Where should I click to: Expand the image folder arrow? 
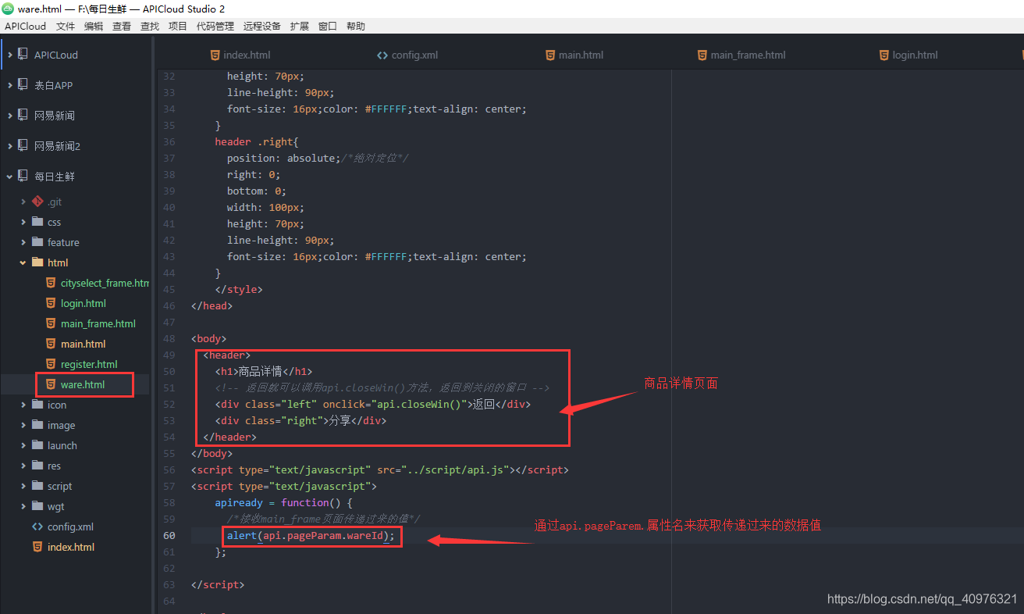coord(23,425)
